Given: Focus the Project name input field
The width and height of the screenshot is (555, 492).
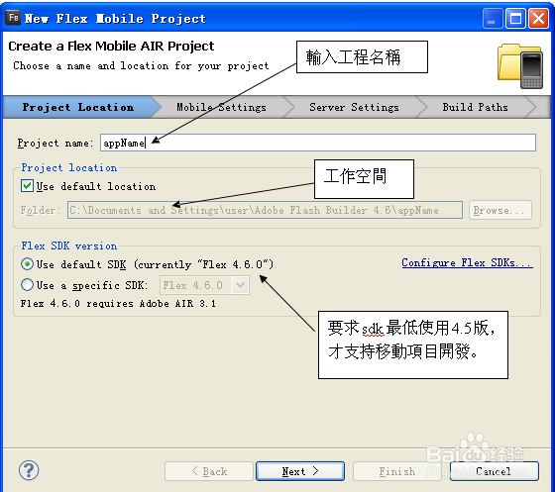Looking at the screenshot, I should [318, 143].
